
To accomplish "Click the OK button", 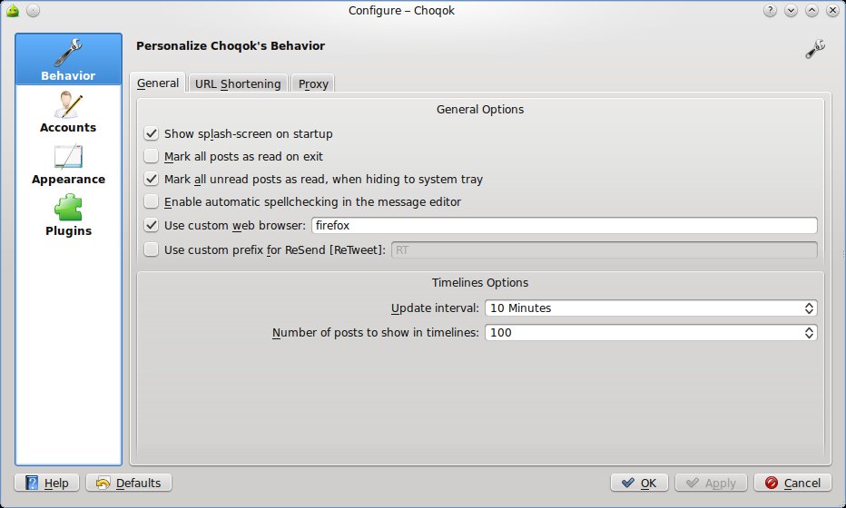I will pyautogui.click(x=639, y=484).
